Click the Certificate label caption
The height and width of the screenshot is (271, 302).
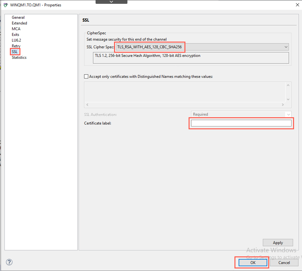(x=98, y=123)
